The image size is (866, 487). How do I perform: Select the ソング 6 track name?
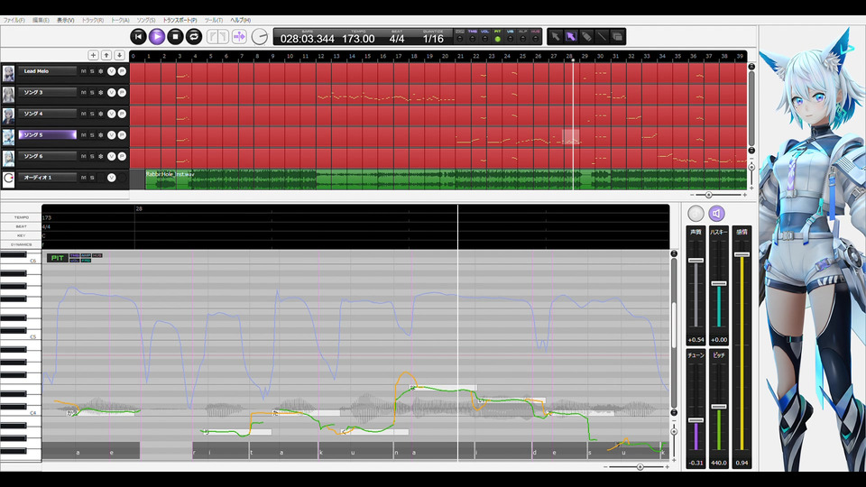tap(48, 156)
